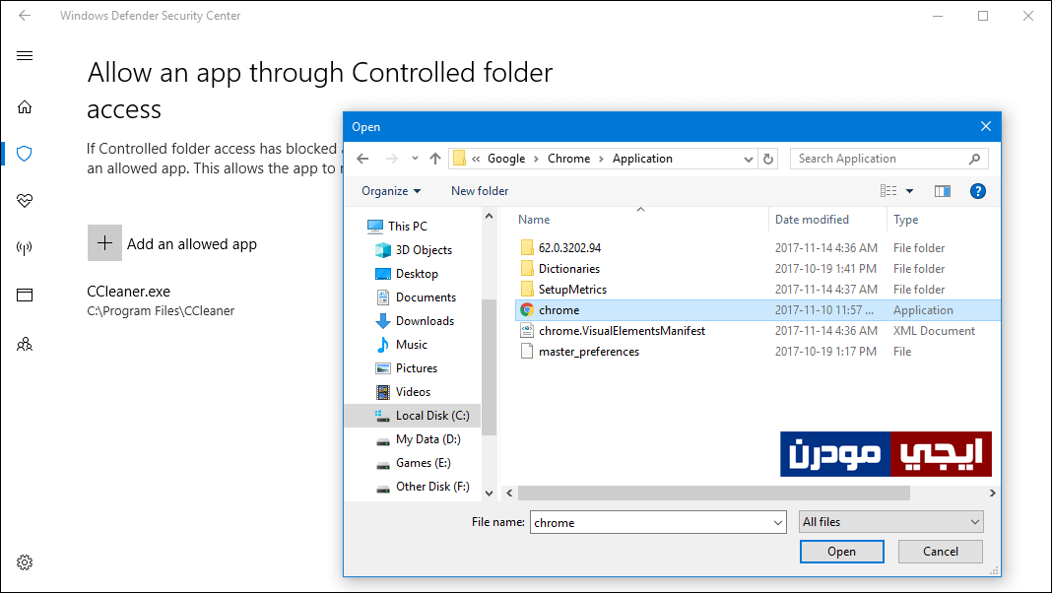Select Pictures in navigation tree

coord(416,368)
